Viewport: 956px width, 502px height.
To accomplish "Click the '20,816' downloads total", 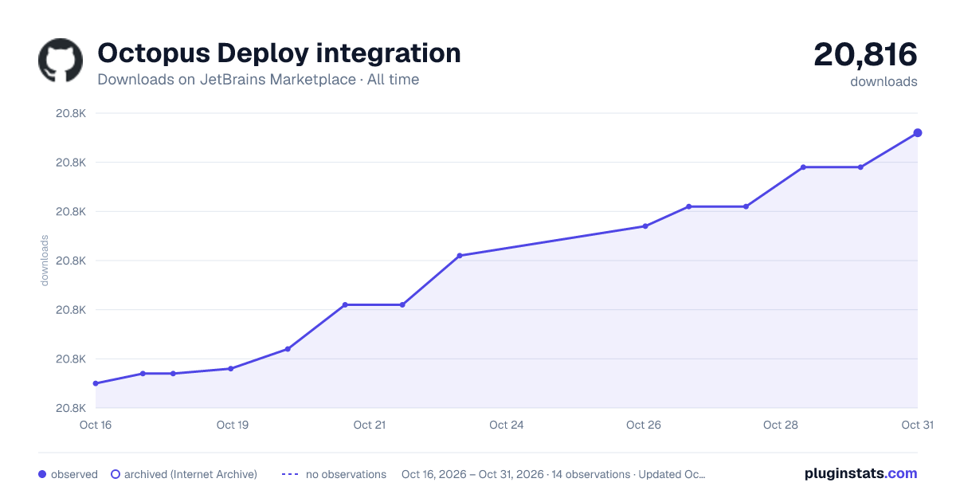I will (x=865, y=55).
